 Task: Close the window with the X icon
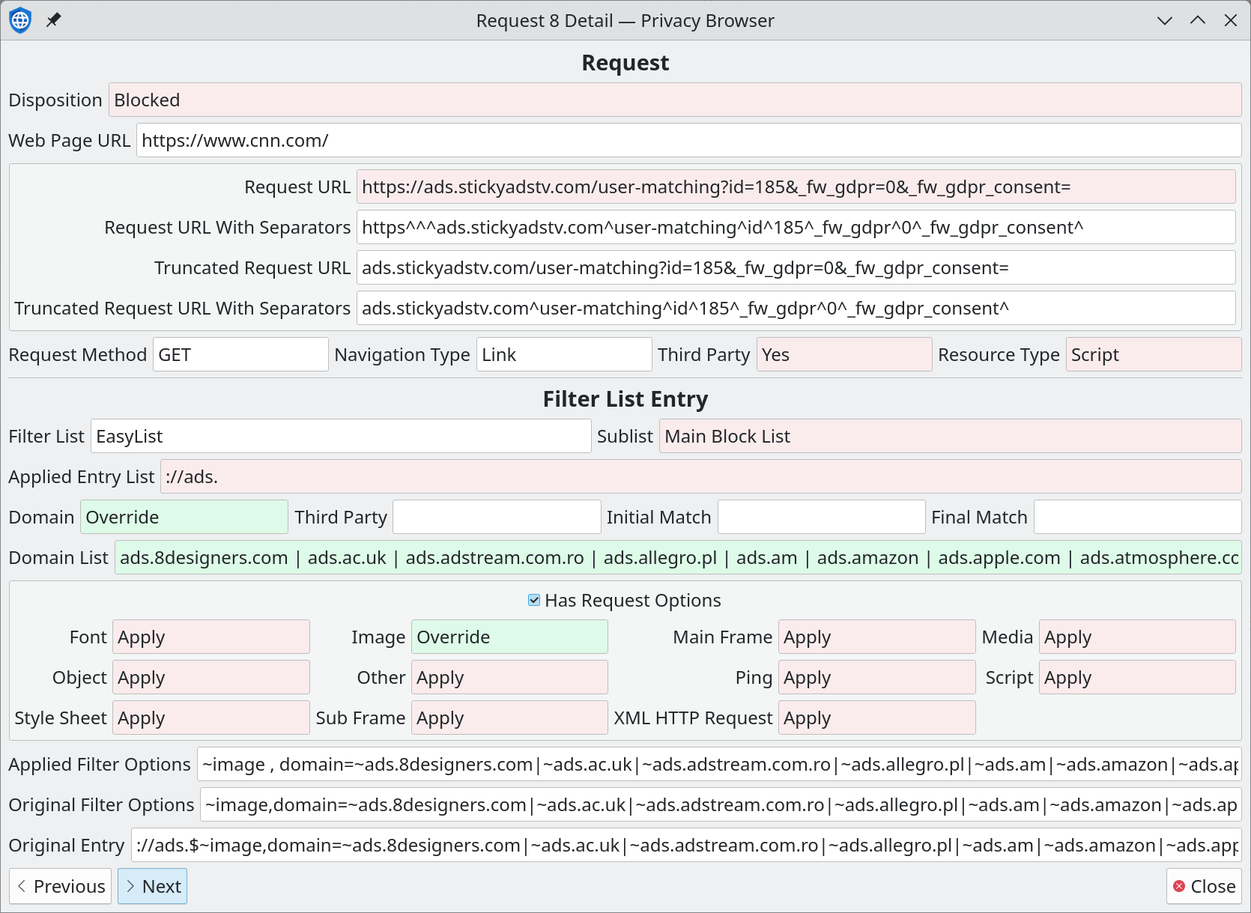coord(1231,20)
